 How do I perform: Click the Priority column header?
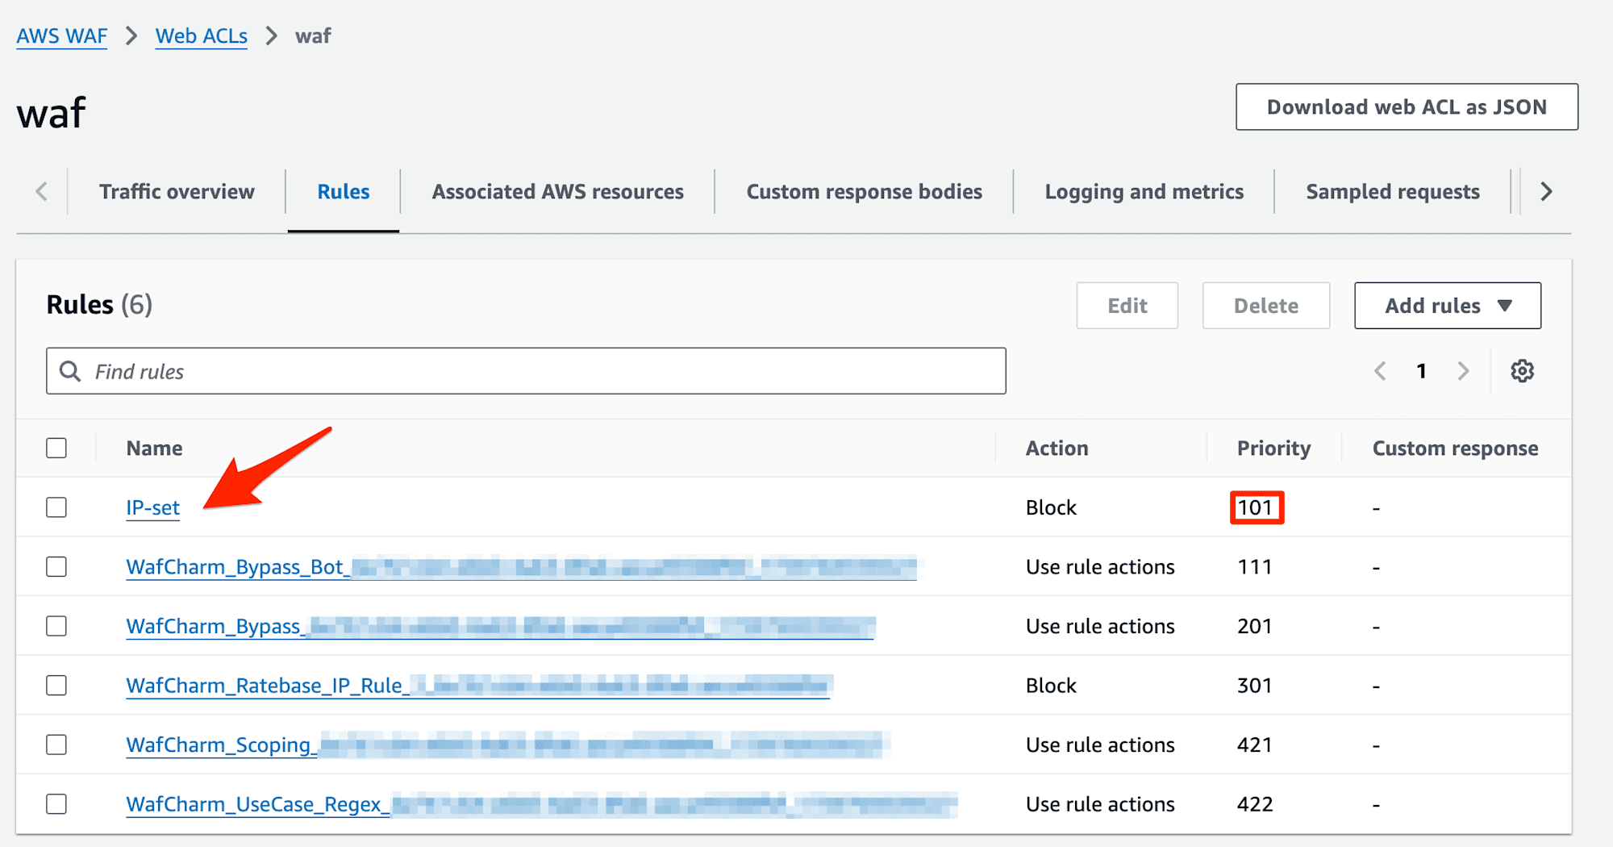[x=1273, y=449]
